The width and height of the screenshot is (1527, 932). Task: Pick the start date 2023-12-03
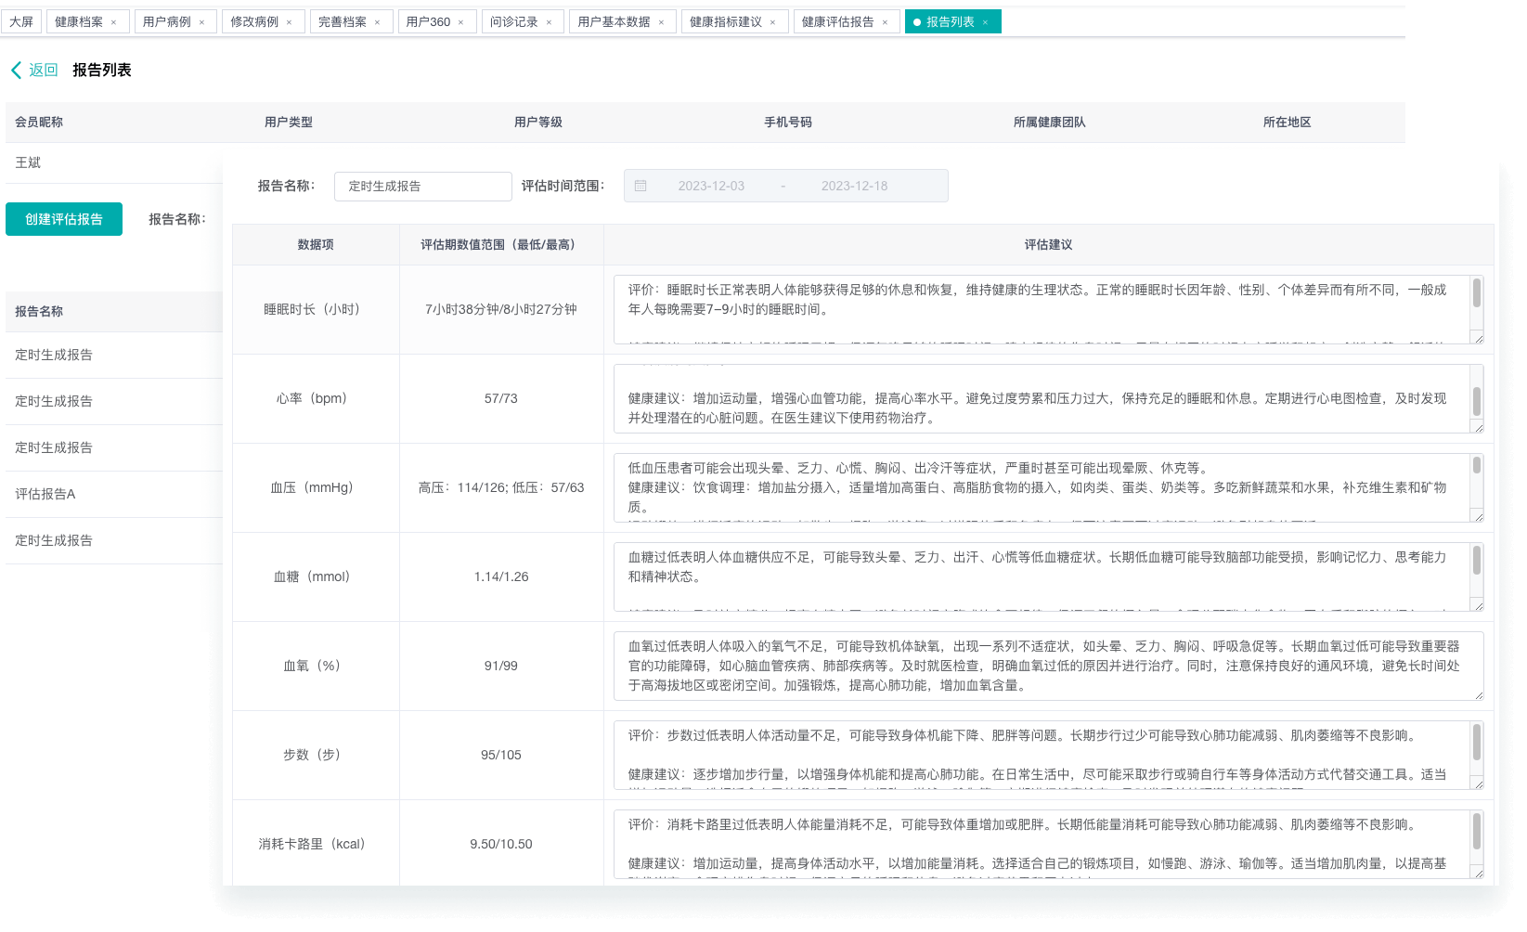pyautogui.click(x=711, y=186)
